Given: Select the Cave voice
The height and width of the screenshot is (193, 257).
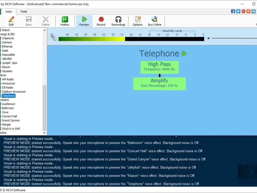Looking at the screenshot, I should [x=5, y=112].
